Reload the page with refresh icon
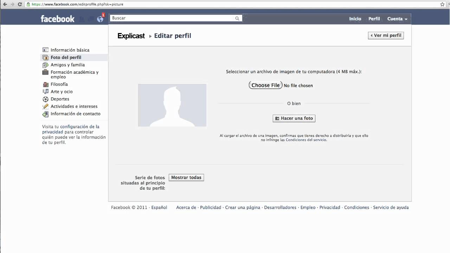Screen dimensions: 450x253 tap(20, 4)
